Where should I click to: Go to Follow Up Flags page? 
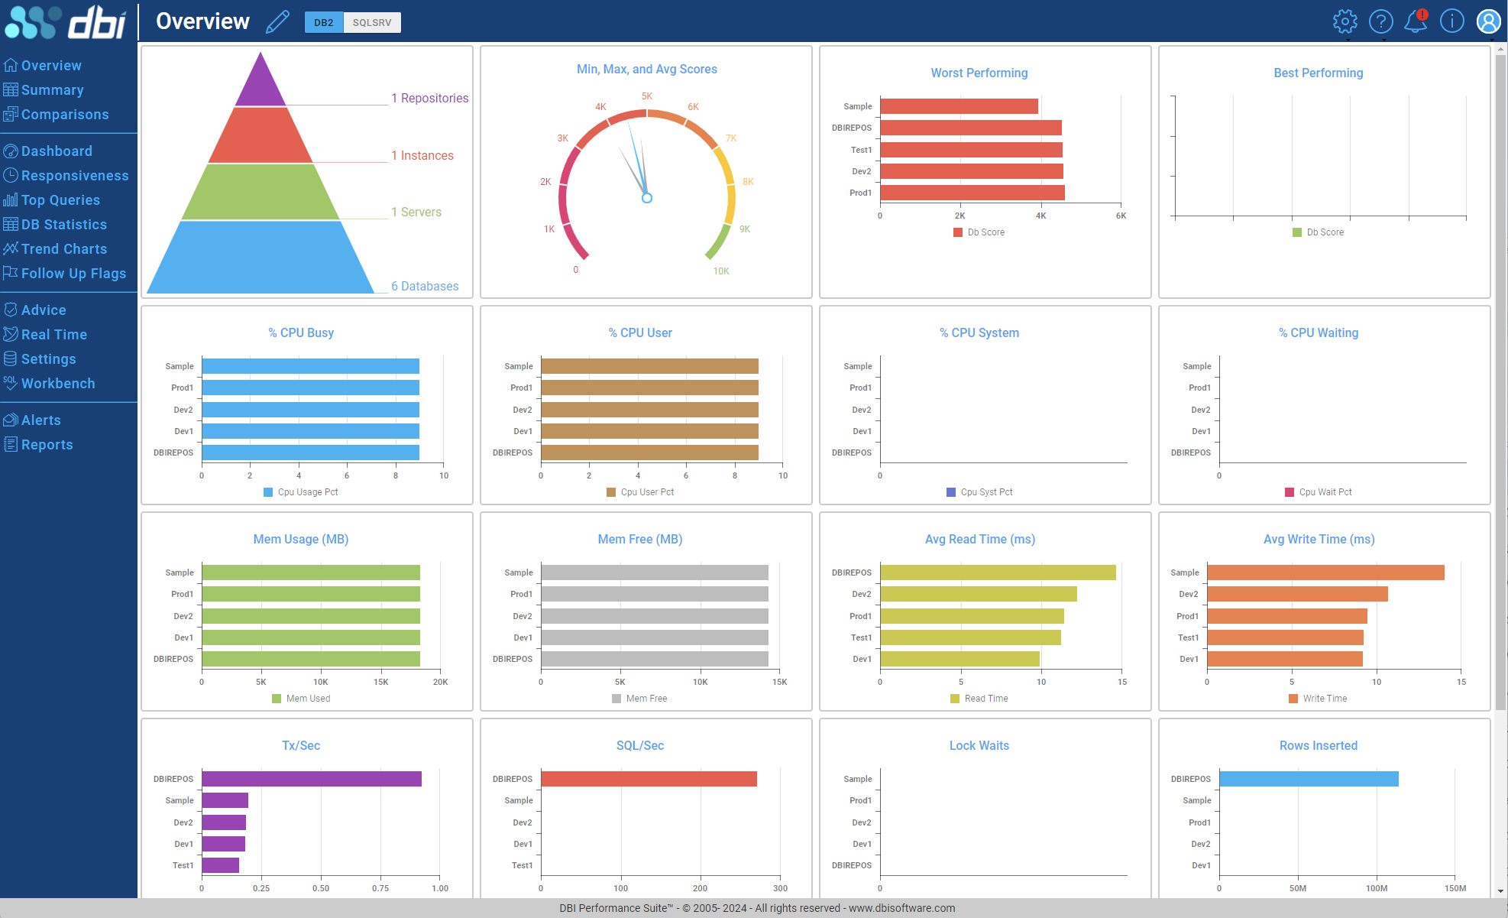pyautogui.click(x=73, y=274)
